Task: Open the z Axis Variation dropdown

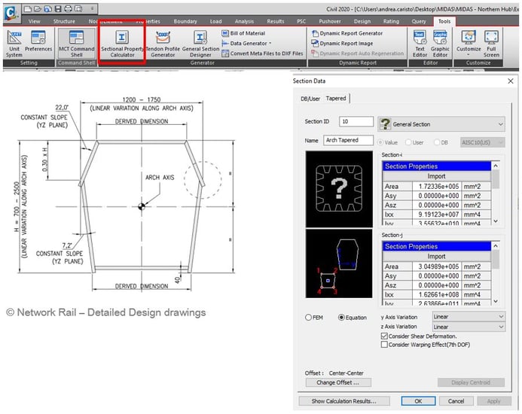Action: point(469,327)
